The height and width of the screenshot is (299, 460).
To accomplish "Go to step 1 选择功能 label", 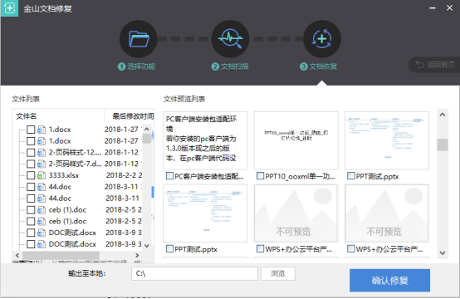I will click(x=136, y=66).
